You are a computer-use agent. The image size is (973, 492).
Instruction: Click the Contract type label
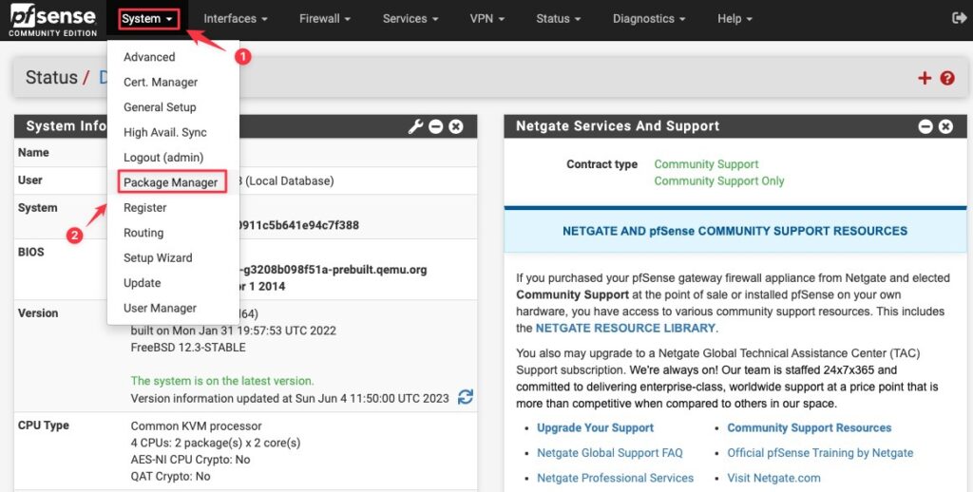pyautogui.click(x=601, y=164)
